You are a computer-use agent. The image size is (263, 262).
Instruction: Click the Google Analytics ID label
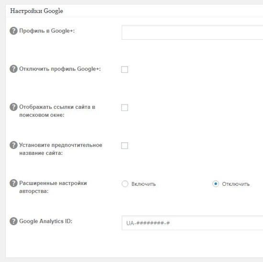click(46, 221)
